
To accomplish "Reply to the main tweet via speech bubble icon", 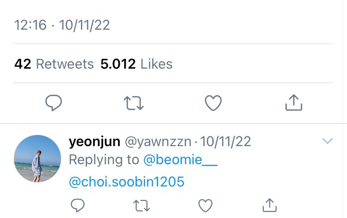I will (x=54, y=103).
